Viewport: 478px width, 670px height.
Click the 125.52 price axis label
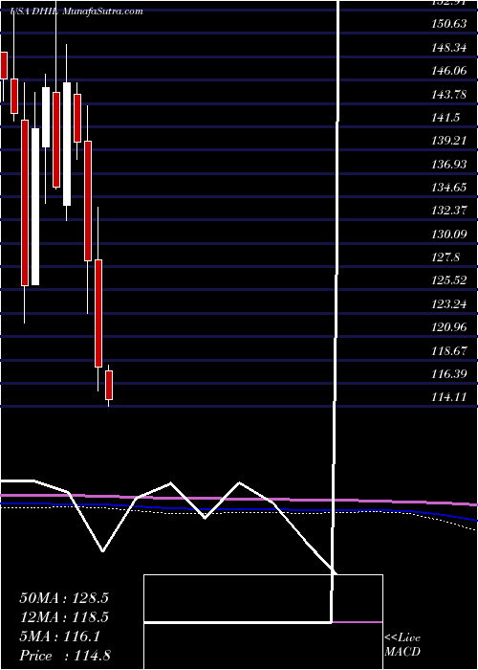tap(449, 281)
